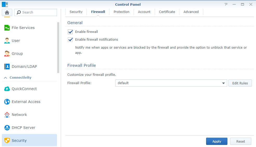The image size is (256, 147).
Task: Open Network house icon
Action: coord(7,115)
